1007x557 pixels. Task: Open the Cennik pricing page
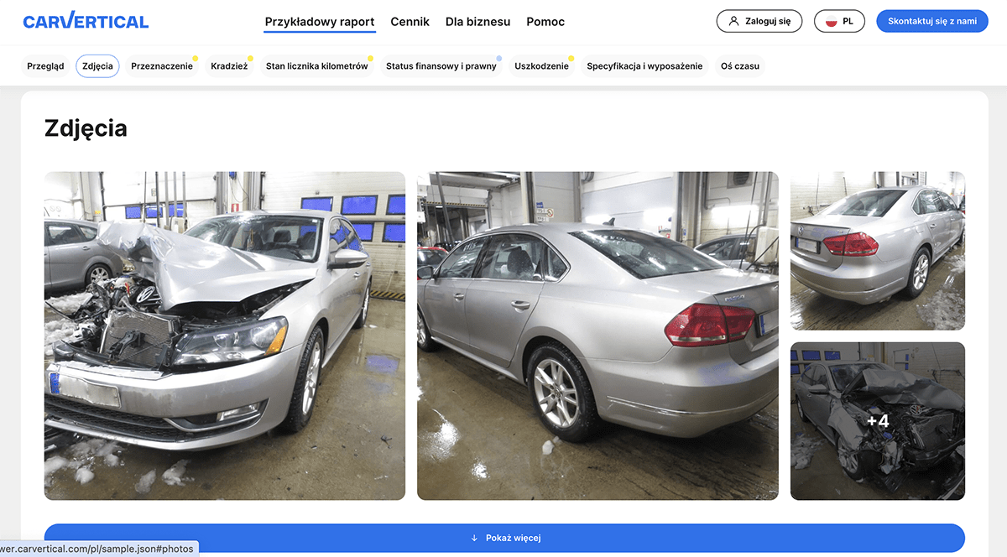(410, 22)
